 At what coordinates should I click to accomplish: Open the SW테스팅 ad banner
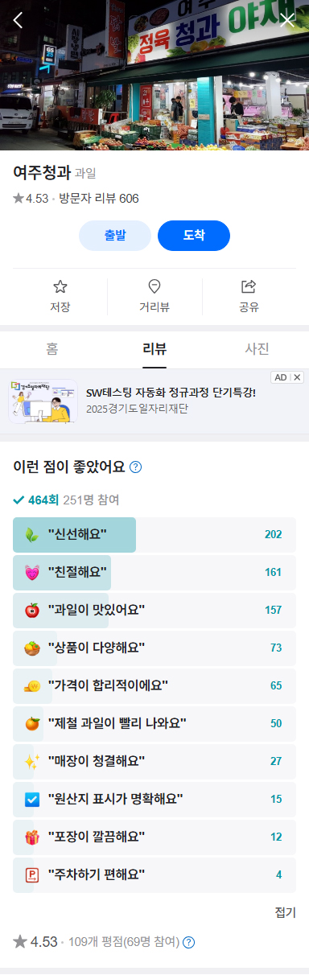tap(154, 401)
